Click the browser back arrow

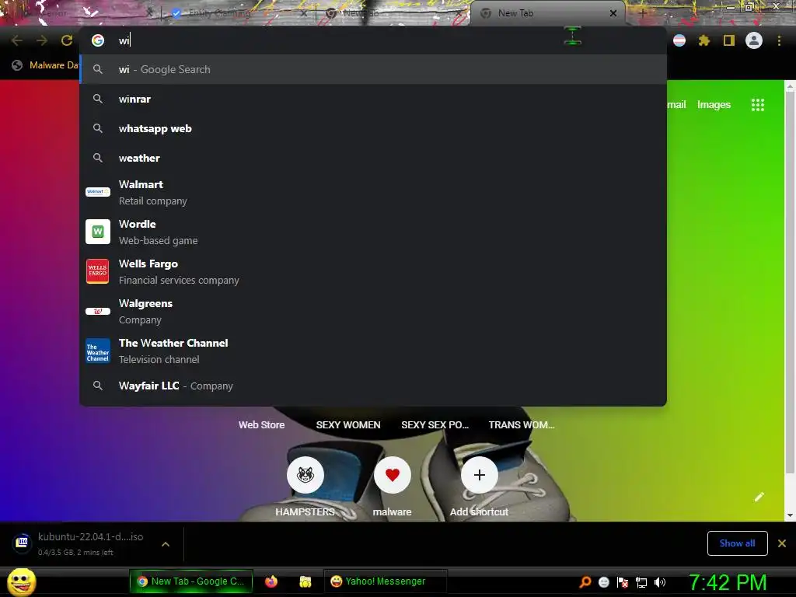click(x=17, y=40)
